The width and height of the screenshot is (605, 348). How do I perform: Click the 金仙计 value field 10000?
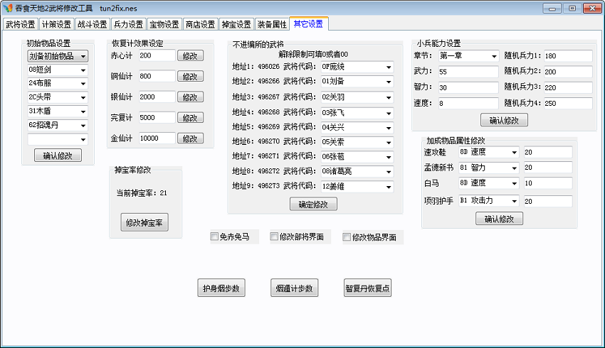(x=157, y=138)
